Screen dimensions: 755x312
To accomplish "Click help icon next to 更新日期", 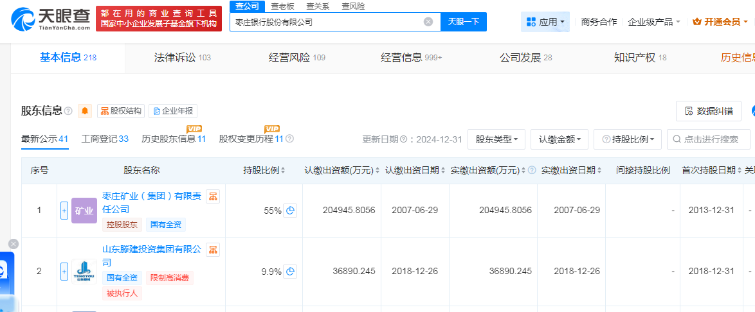I will coord(403,139).
